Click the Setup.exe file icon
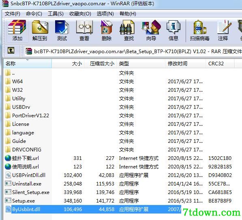Image resolution: width=242 pixels, height=220 pixels. pos(8,201)
